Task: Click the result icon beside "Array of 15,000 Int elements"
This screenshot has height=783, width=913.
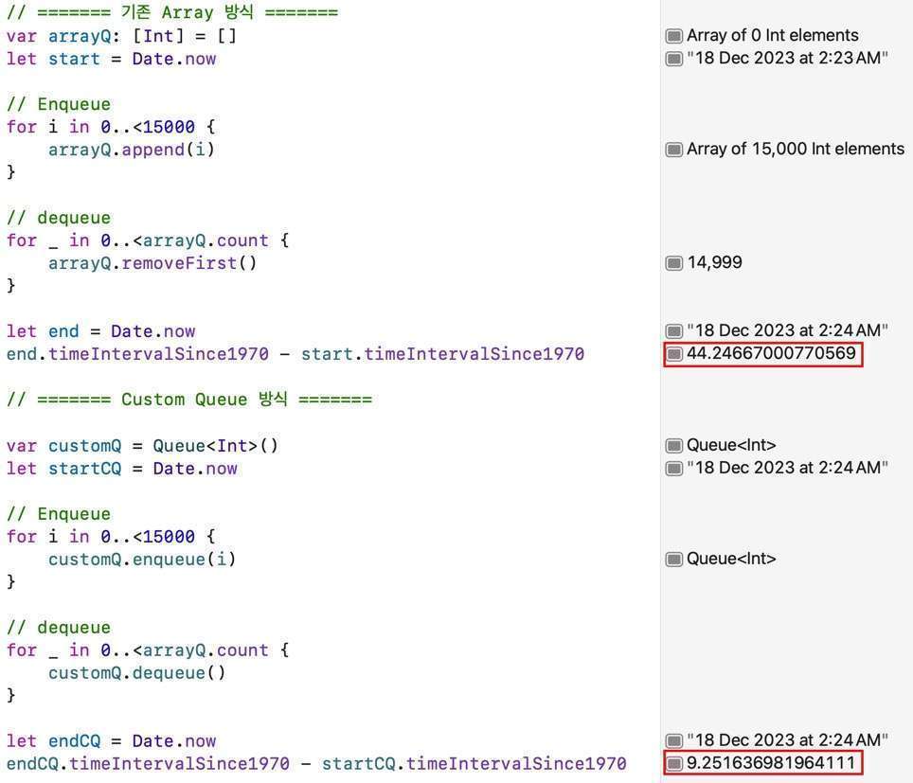Action: tap(674, 150)
